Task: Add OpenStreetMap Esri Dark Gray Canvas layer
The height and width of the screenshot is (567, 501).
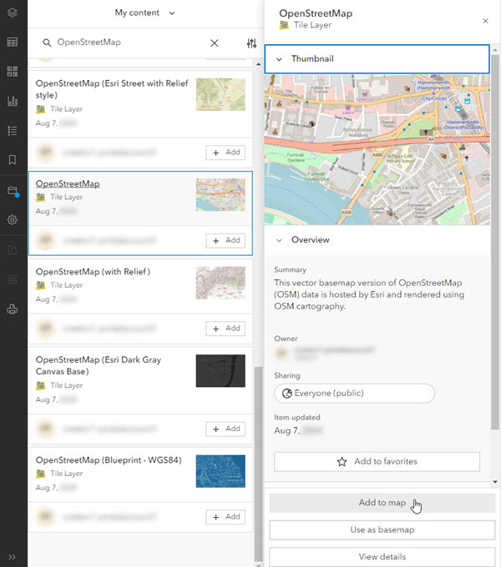Action: pyautogui.click(x=225, y=429)
